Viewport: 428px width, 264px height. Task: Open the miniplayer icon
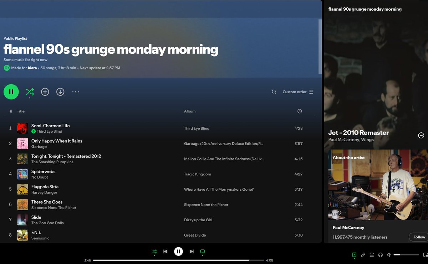pos(425,255)
